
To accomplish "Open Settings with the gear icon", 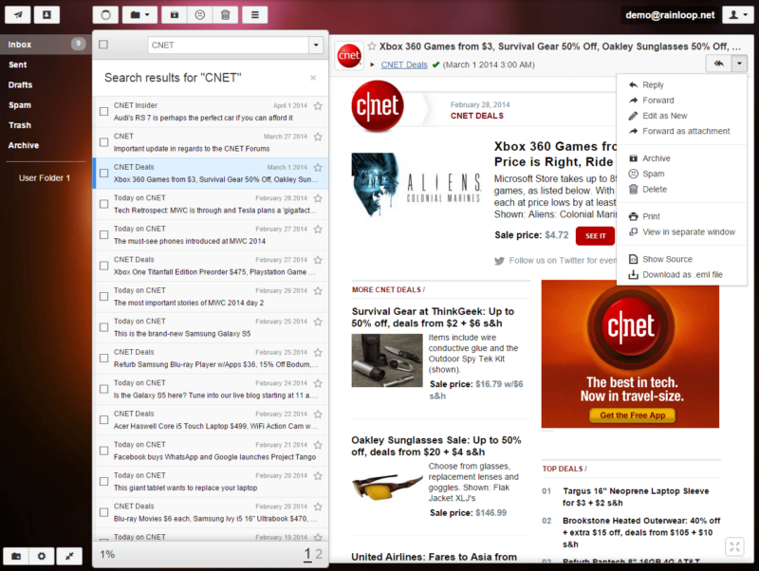I will 42,558.
